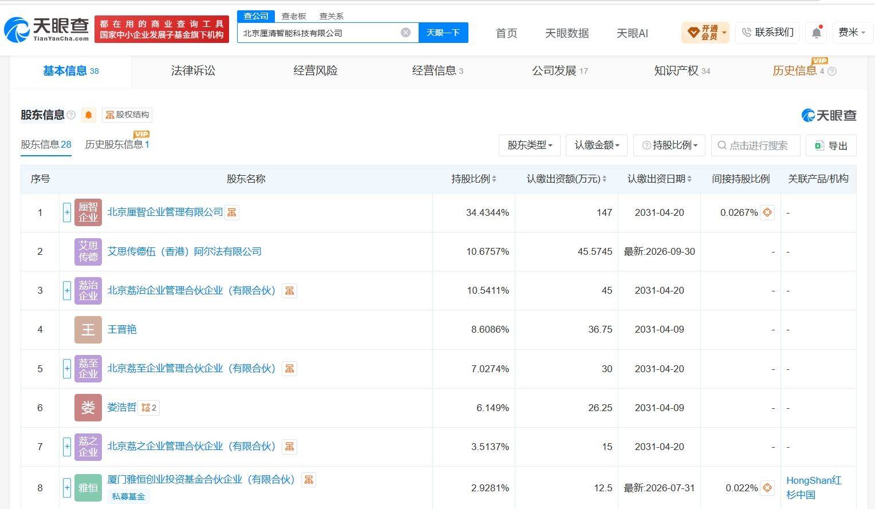875x509 pixels.
Task: Open the 费米 account menu
Action: (x=852, y=33)
